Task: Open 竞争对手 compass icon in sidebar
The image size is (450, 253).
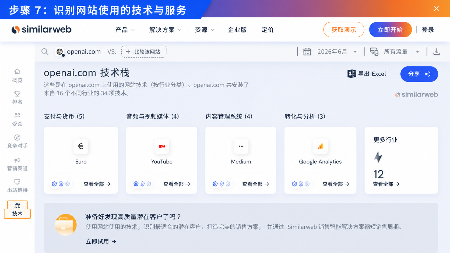Action: [x=17, y=137]
